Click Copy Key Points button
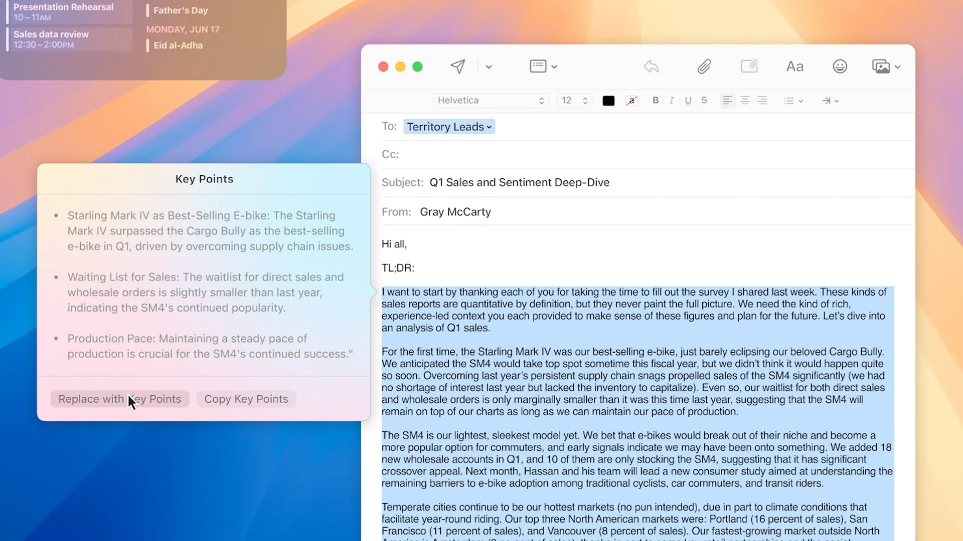Viewport: 963px width, 541px height. pyautogui.click(x=246, y=399)
